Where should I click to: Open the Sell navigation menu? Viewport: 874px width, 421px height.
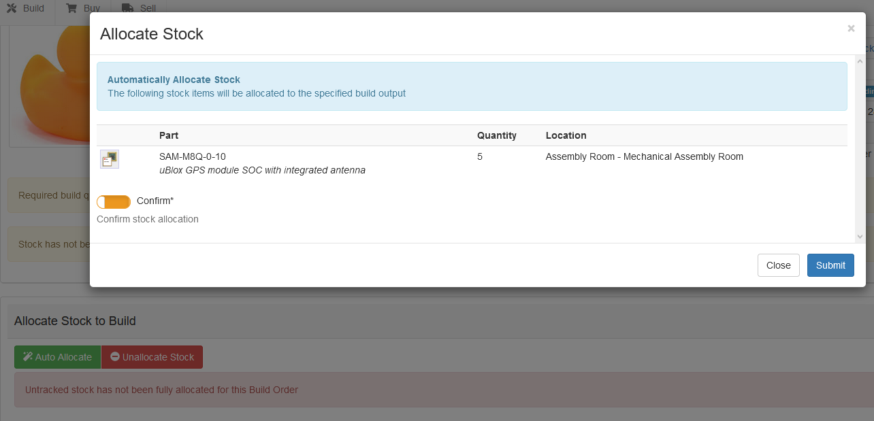(x=147, y=8)
